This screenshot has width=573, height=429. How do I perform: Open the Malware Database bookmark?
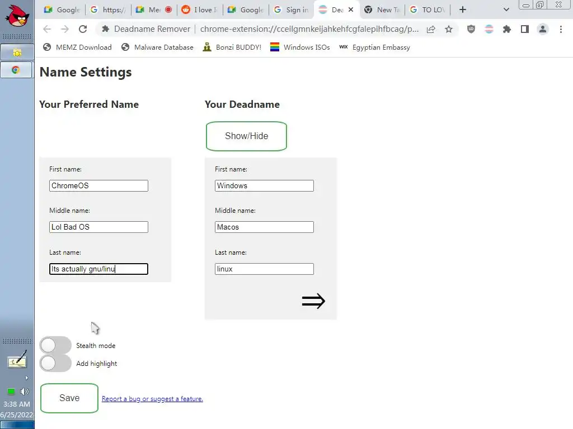[x=157, y=47]
